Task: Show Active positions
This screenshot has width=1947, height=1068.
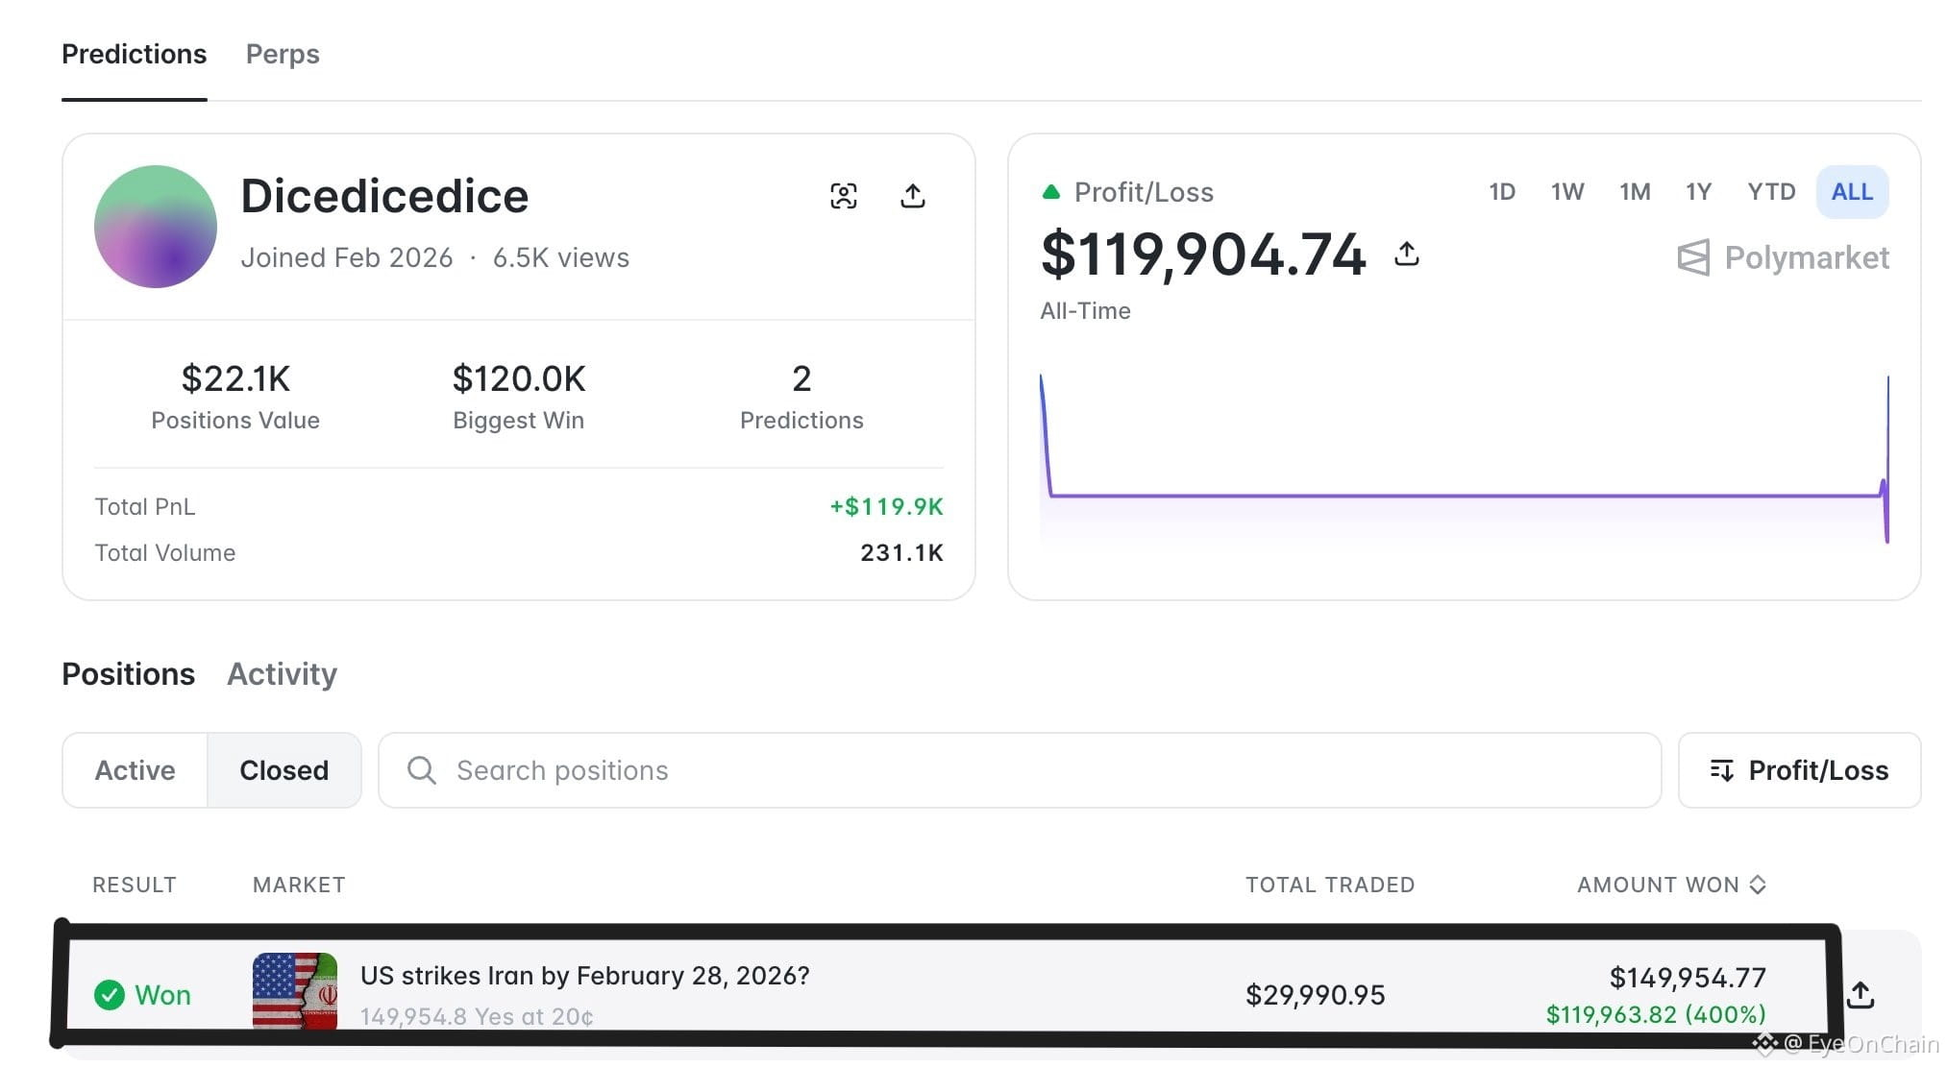Action: 135,770
